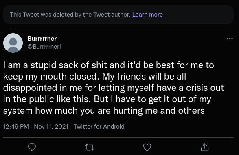Click the deleted Tweet notice banner

point(118,15)
